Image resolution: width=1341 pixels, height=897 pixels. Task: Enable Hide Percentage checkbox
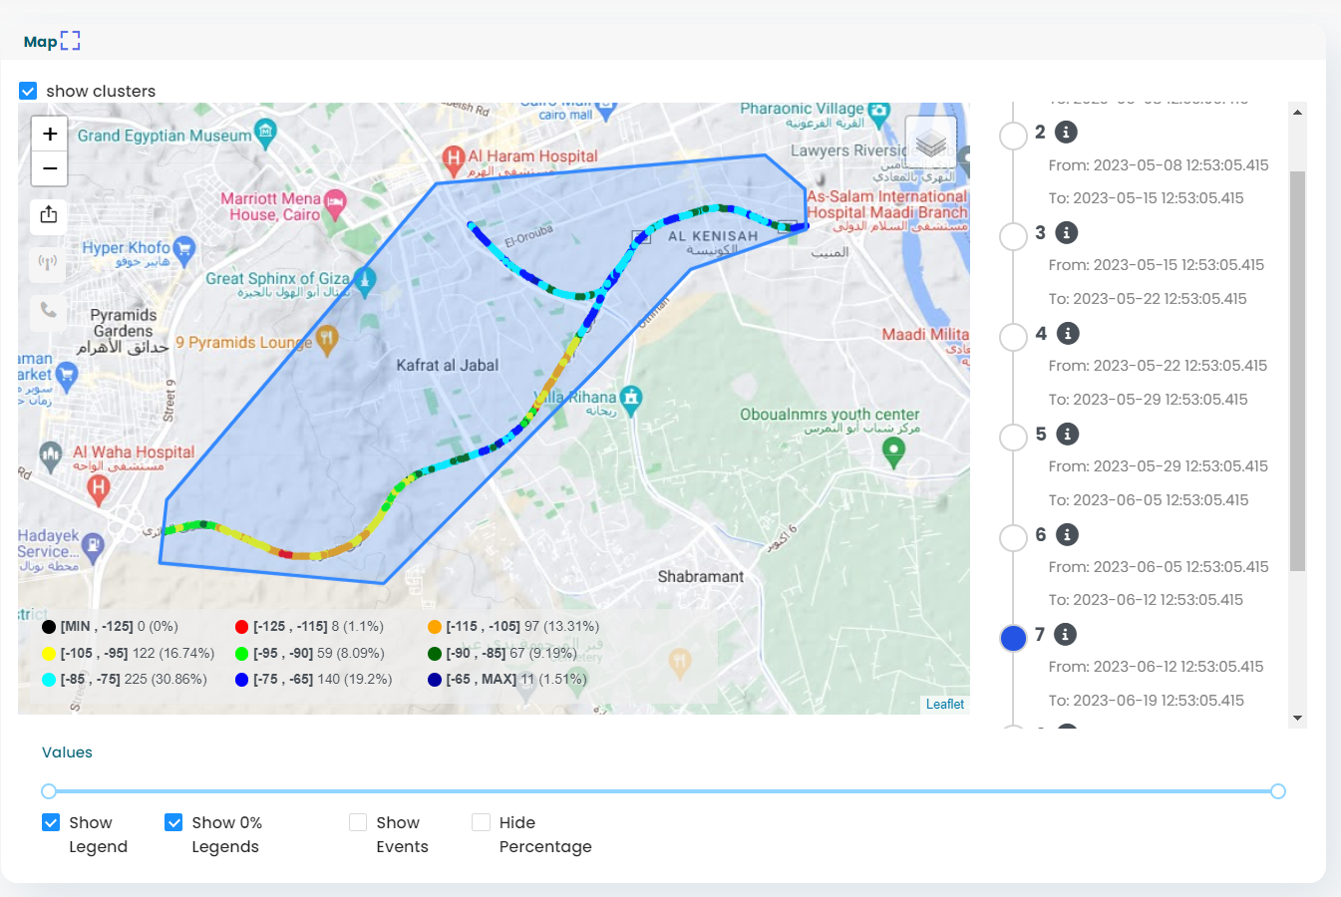(x=481, y=822)
